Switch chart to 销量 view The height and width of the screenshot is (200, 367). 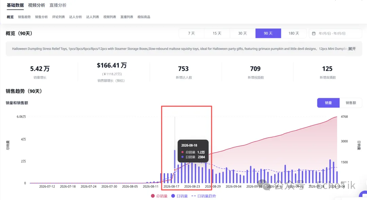click(328, 103)
